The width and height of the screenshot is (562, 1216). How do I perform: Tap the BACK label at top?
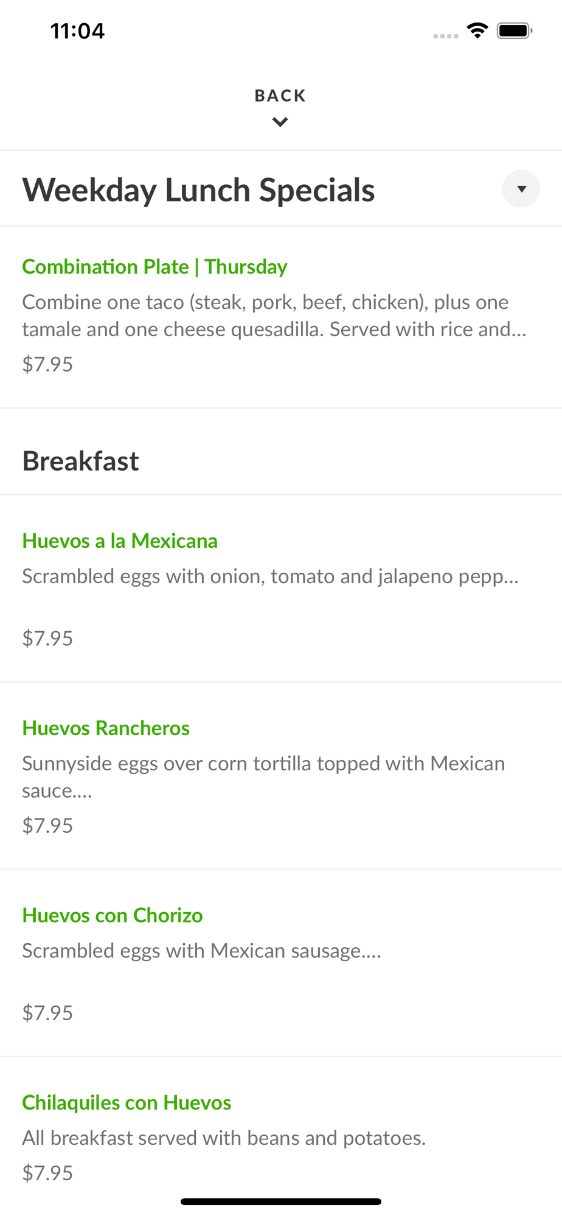280,95
